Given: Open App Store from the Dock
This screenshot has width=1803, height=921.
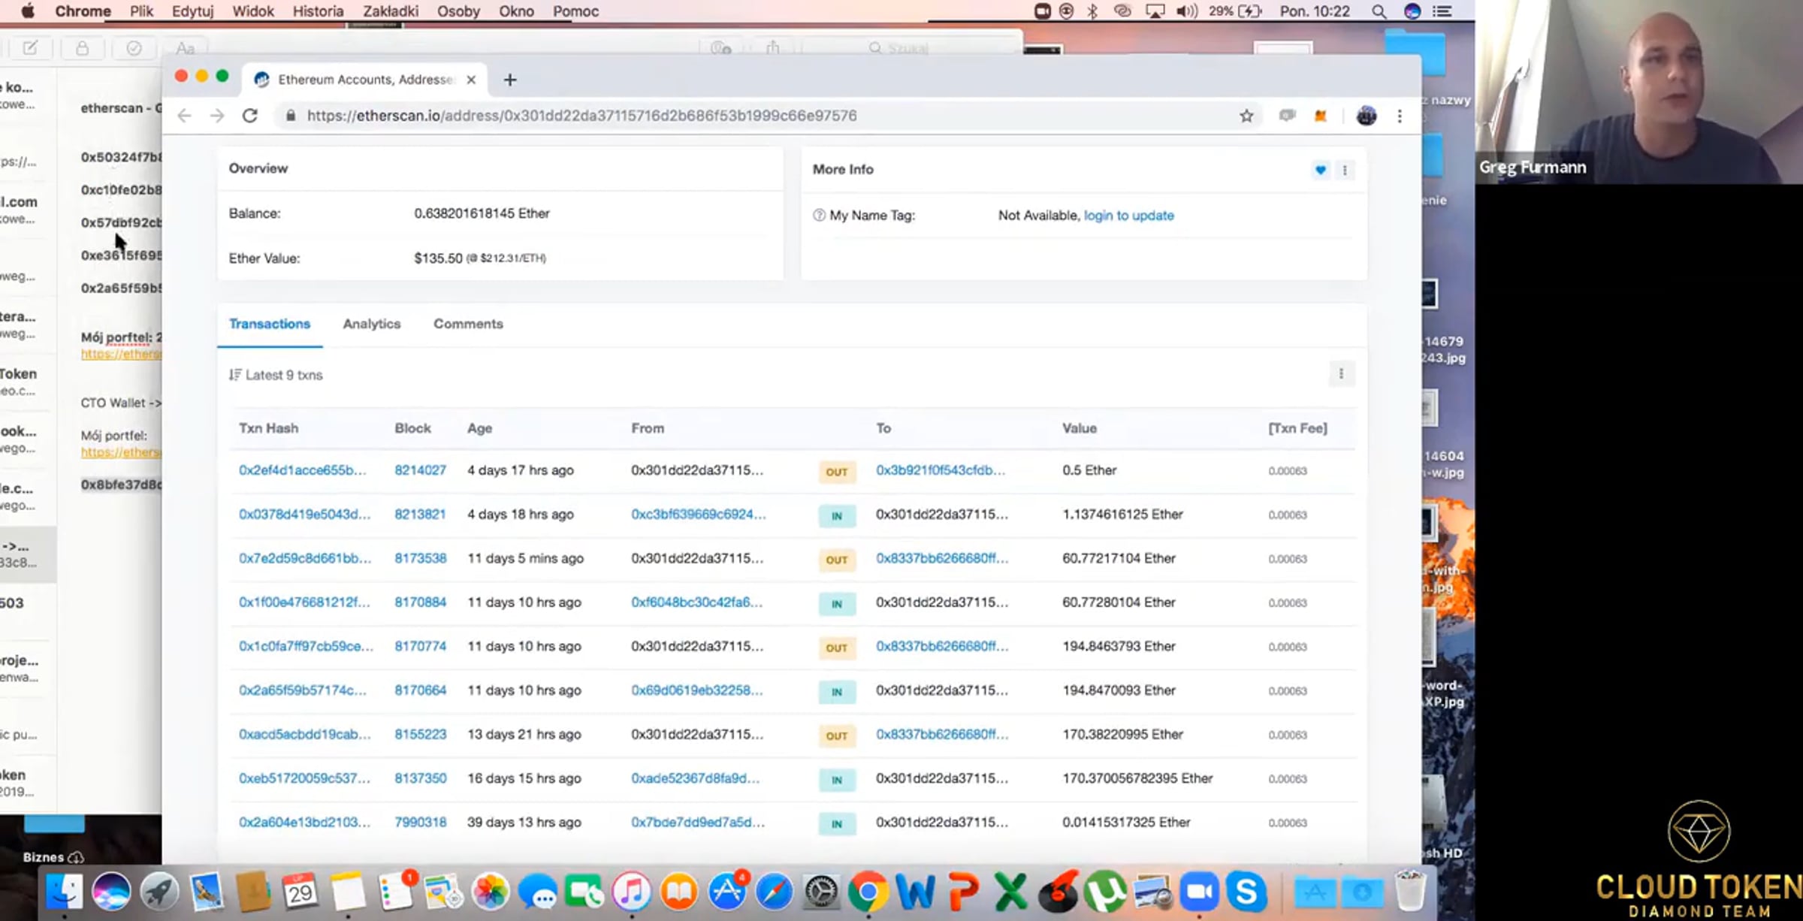Looking at the screenshot, I should click(x=726, y=892).
